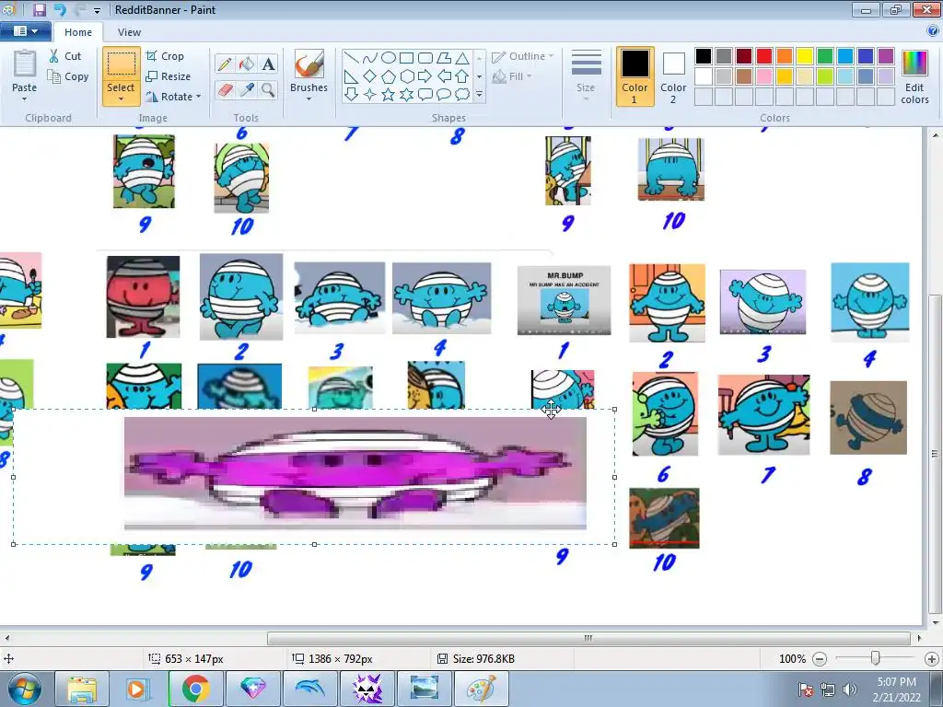Screen dimensions: 943x707
Task: Choose the Pentagon shape
Action: (x=389, y=76)
